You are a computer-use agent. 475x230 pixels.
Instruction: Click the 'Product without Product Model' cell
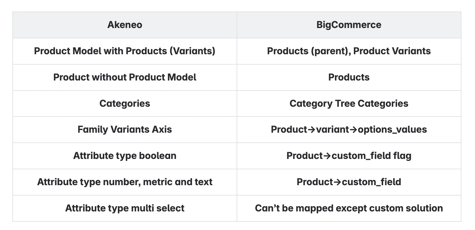point(125,77)
